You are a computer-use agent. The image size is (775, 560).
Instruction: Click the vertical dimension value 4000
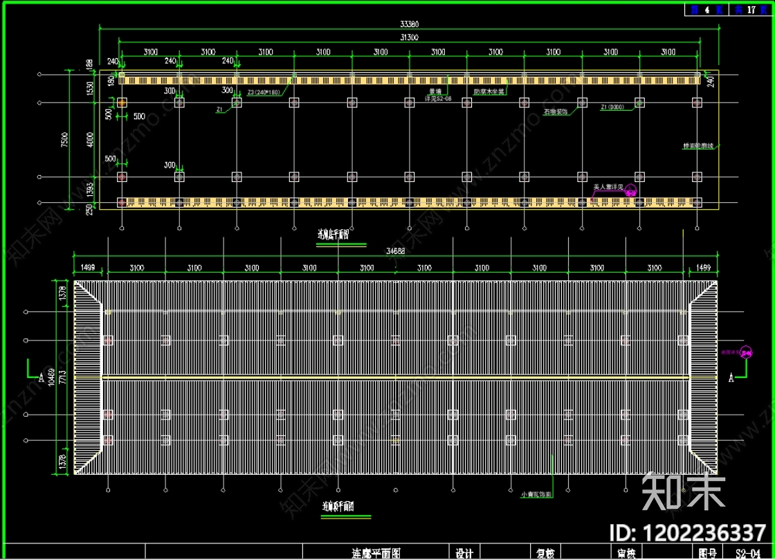[90, 139]
